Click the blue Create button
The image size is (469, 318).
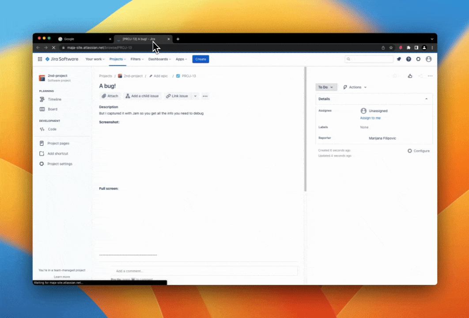[200, 59]
